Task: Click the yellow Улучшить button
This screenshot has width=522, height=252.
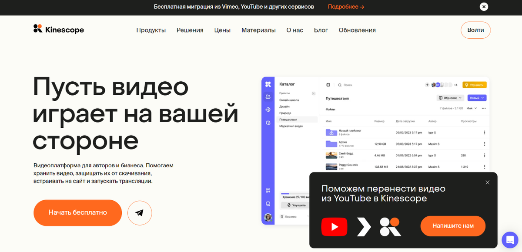Action: (475, 85)
